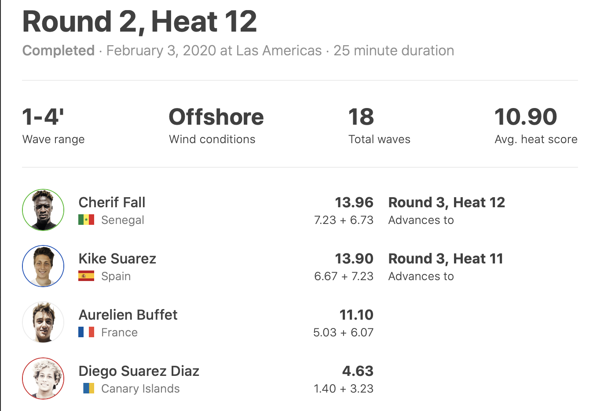593x411 pixels.
Task: Click Diego Suarez Diaz's 4.63 score
Action: tap(358, 371)
